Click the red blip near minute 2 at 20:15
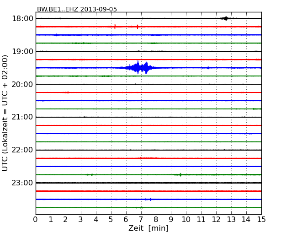Screen dimensions: 297x238 [68, 92]
